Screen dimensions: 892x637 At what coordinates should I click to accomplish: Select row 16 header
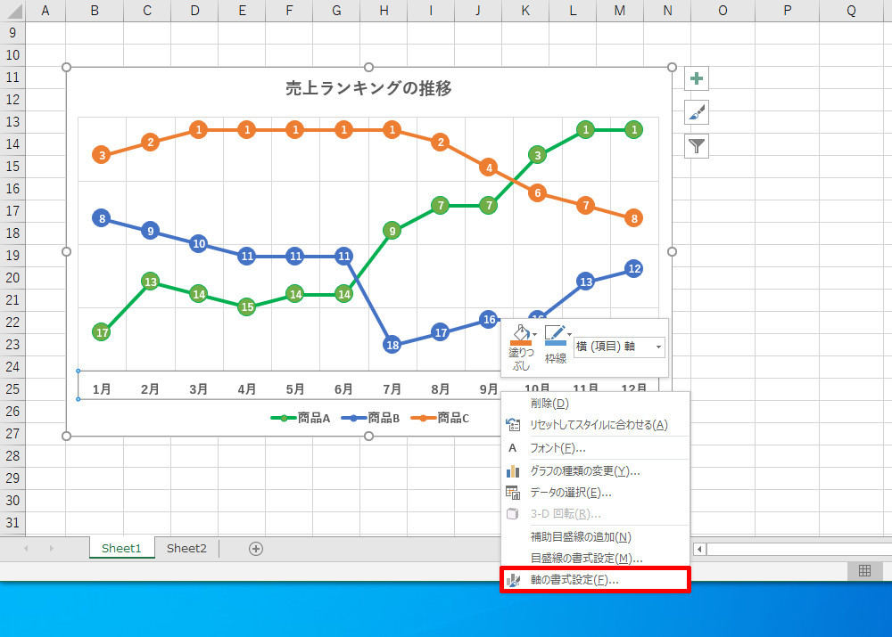click(x=12, y=189)
